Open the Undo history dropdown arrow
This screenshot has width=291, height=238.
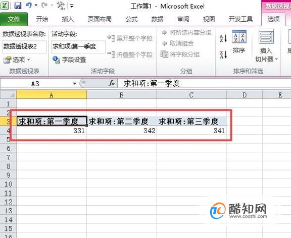36,5
